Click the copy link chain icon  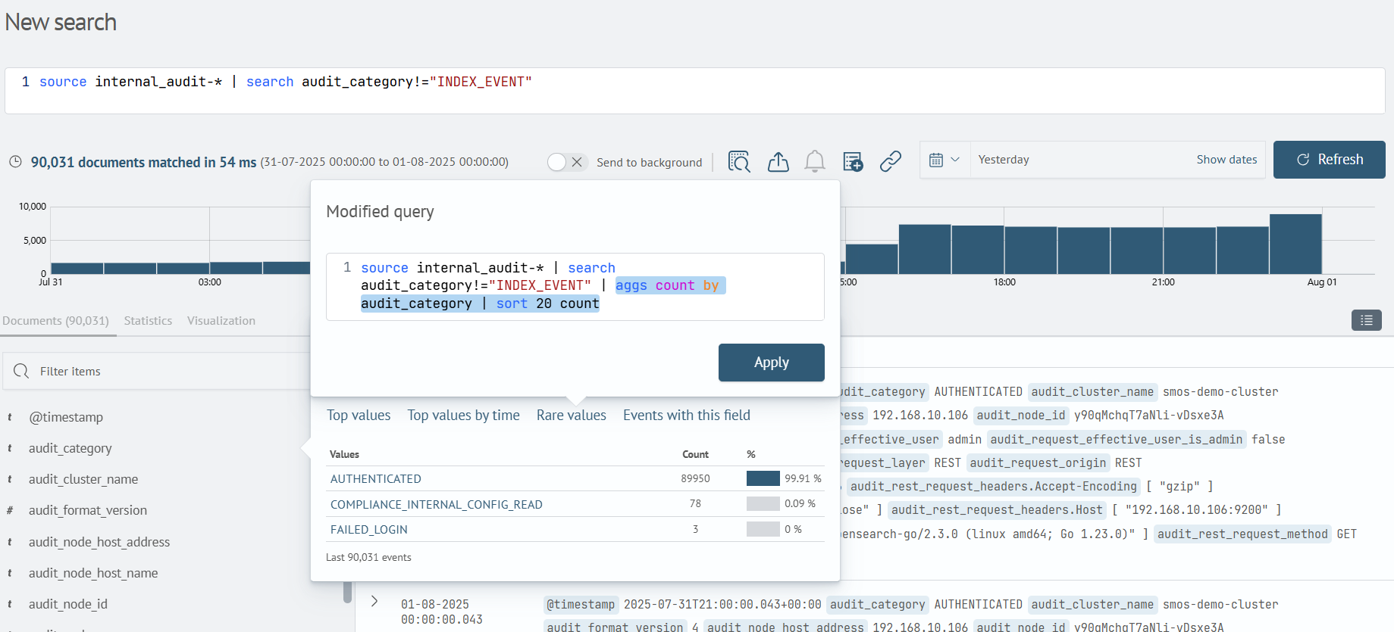click(891, 161)
